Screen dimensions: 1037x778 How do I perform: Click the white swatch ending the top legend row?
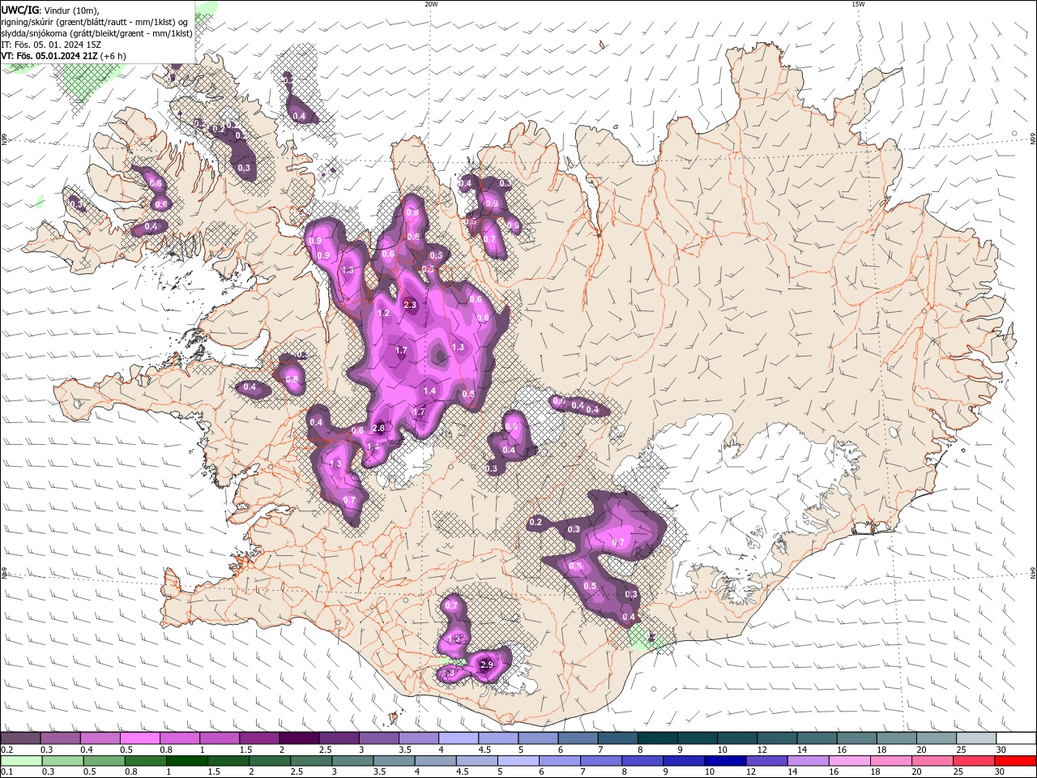point(1016,738)
